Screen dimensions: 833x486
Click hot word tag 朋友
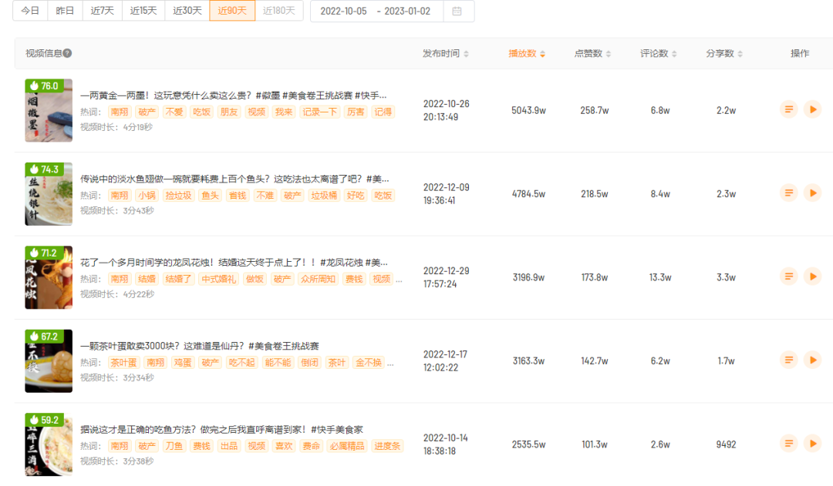229,112
